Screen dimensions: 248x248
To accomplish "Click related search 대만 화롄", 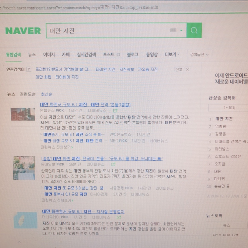I will (x=43, y=77).
